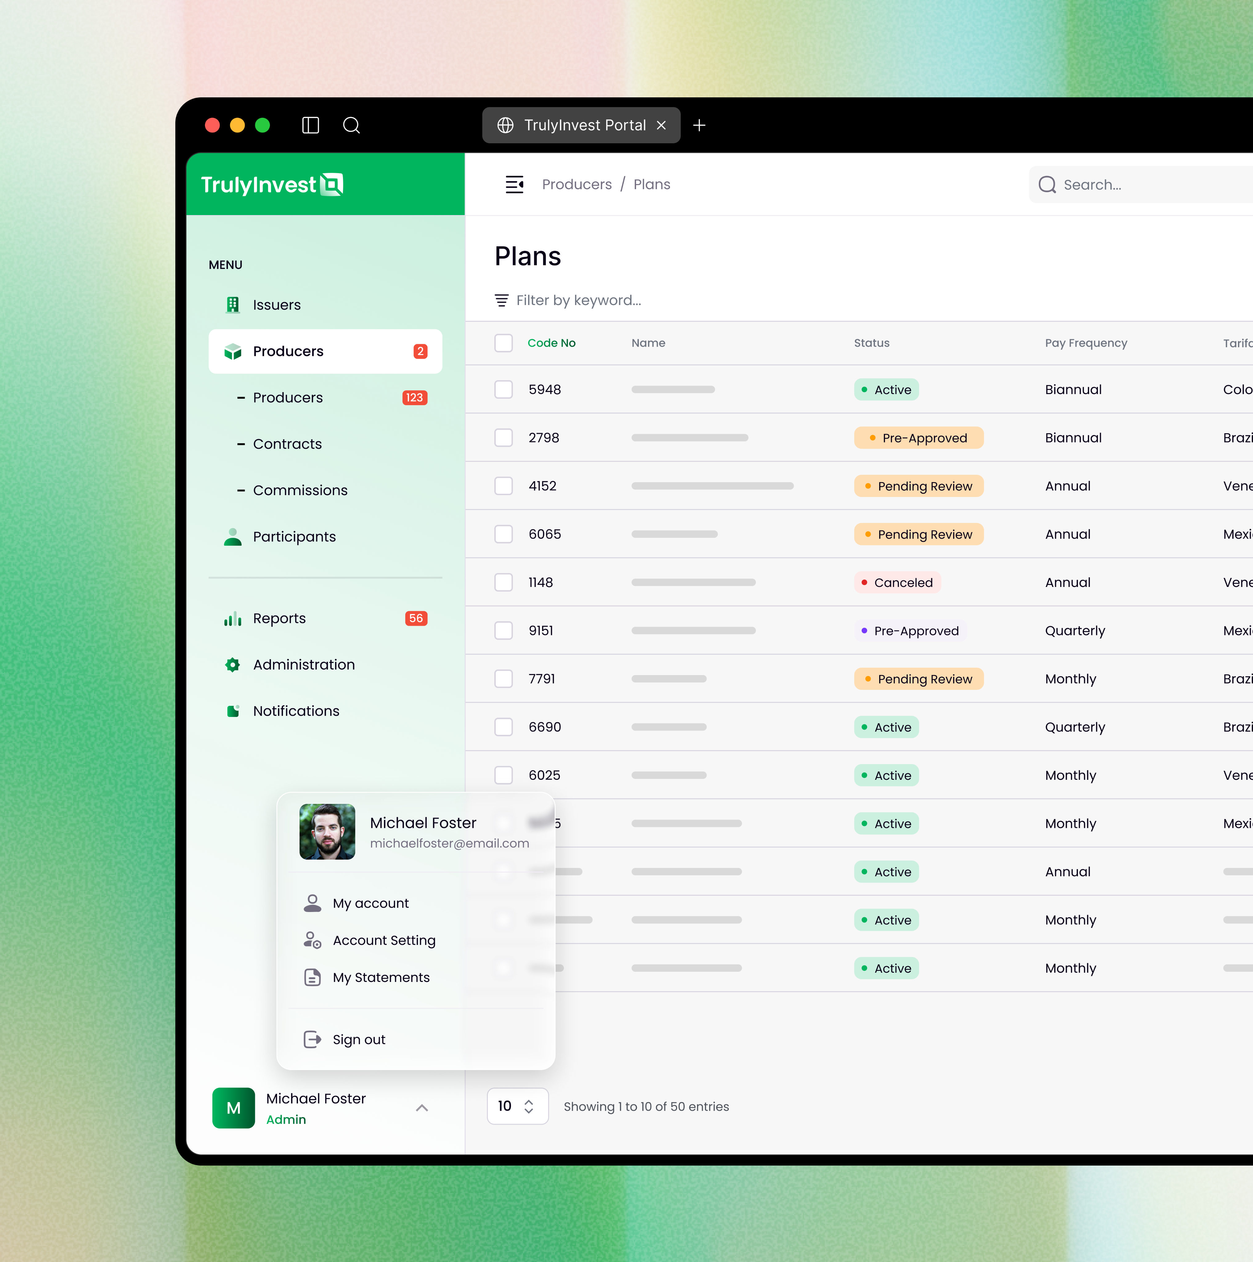1253x1262 pixels.
Task: Check the box for plan 5948
Action: 503,389
